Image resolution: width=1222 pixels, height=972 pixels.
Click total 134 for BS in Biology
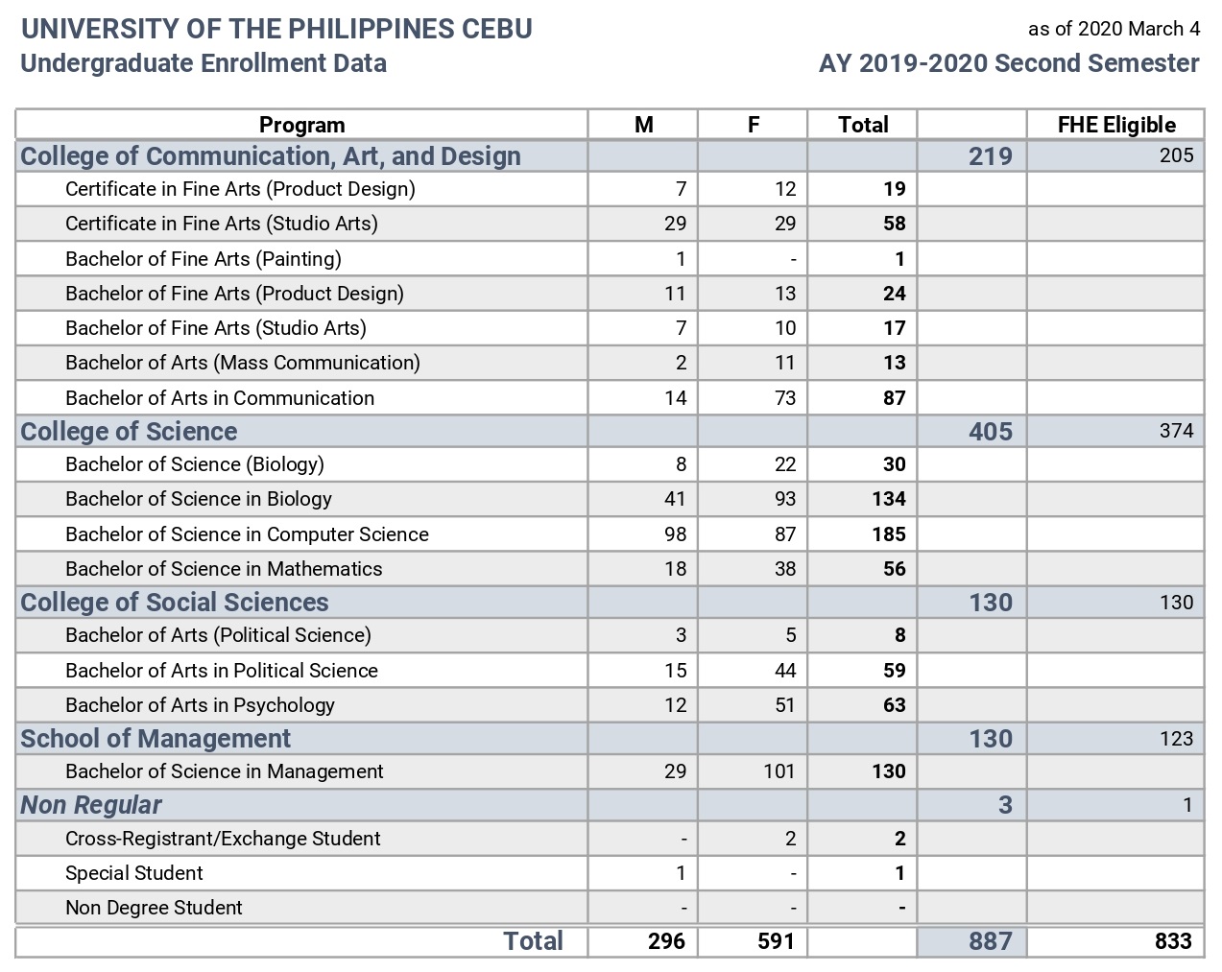point(889,499)
